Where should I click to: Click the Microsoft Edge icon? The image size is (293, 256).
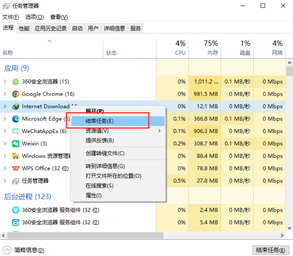coord(16,119)
